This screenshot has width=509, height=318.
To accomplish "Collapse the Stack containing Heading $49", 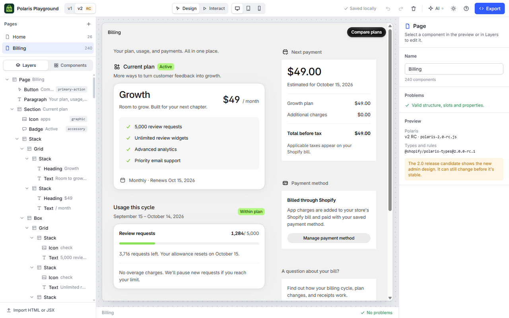I will [x=27, y=188].
